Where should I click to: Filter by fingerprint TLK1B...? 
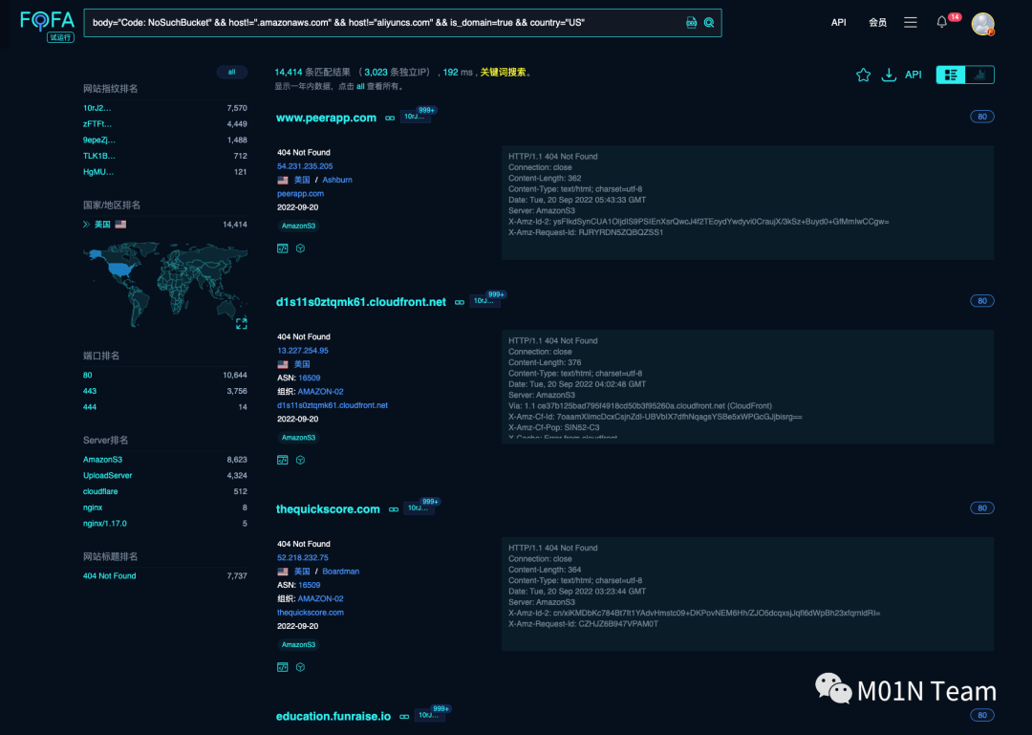(98, 156)
